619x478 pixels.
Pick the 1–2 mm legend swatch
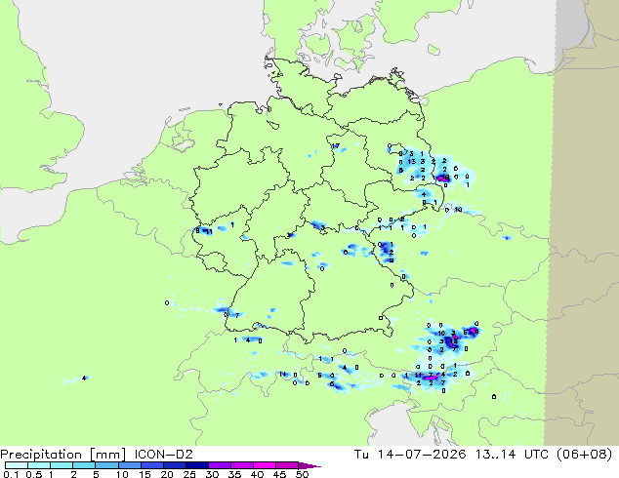coord(62,465)
